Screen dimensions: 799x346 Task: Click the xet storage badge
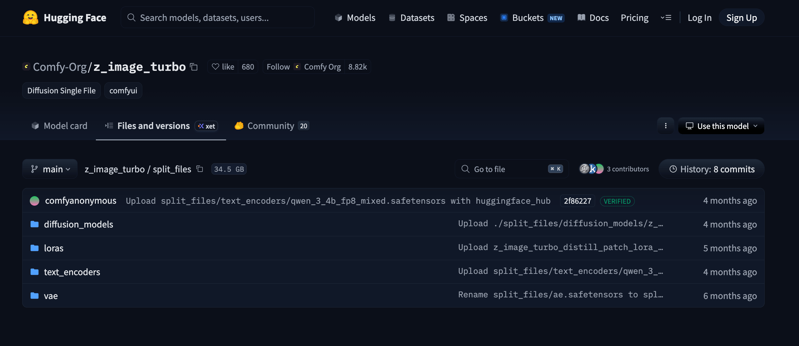[x=206, y=126]
